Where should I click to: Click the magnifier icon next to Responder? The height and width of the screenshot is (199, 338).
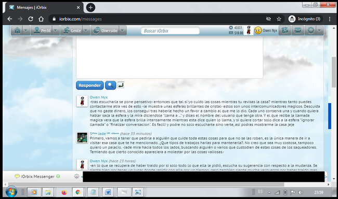[x=110, y=86]
